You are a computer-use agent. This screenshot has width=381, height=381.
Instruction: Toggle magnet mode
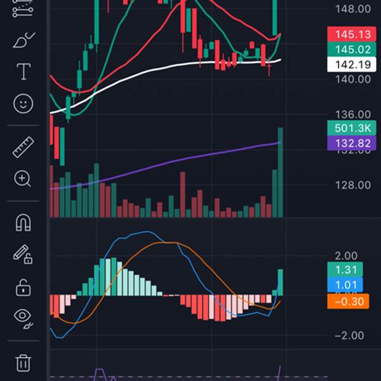(23, 222)
